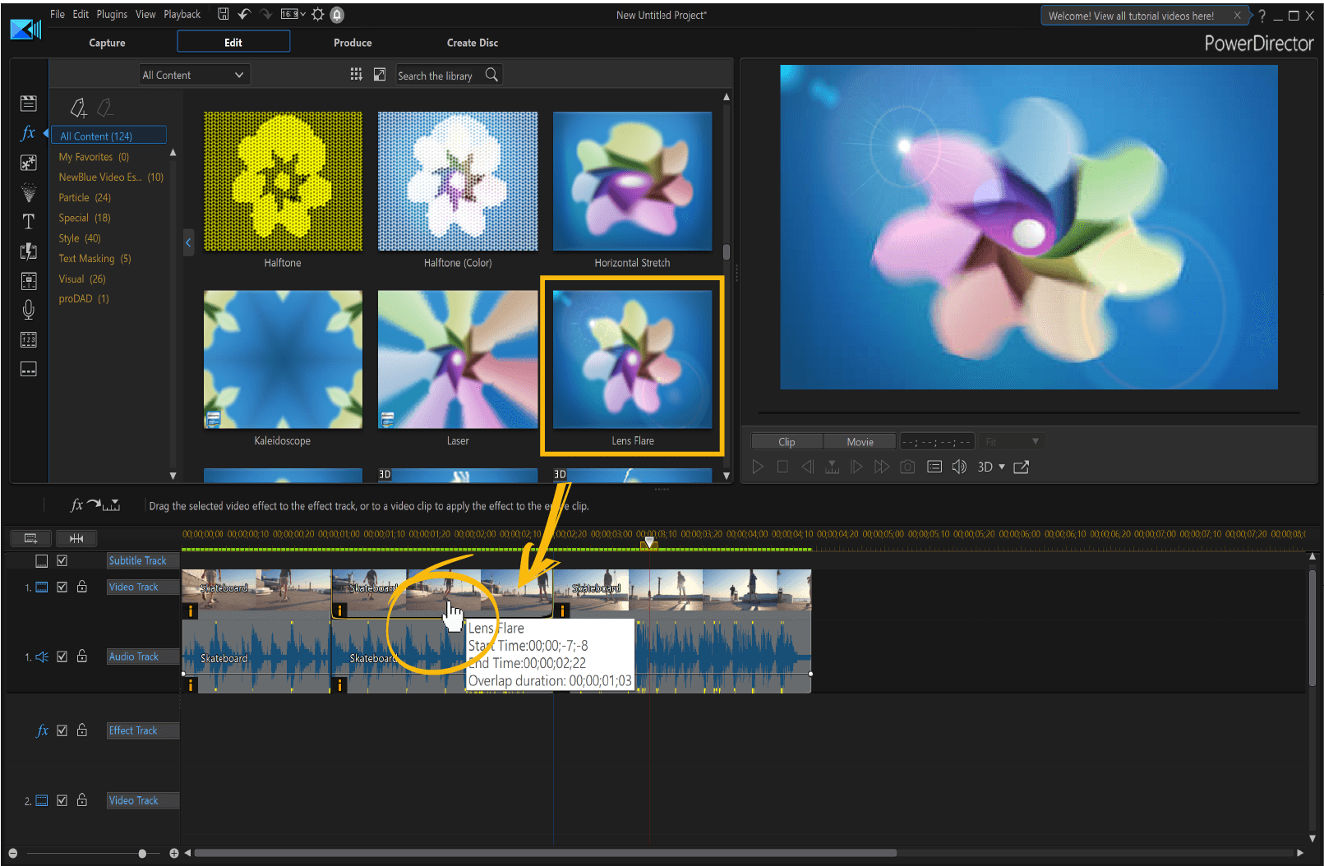Switch to the Produce tab
1324x866 pixels.
(353, 43)
